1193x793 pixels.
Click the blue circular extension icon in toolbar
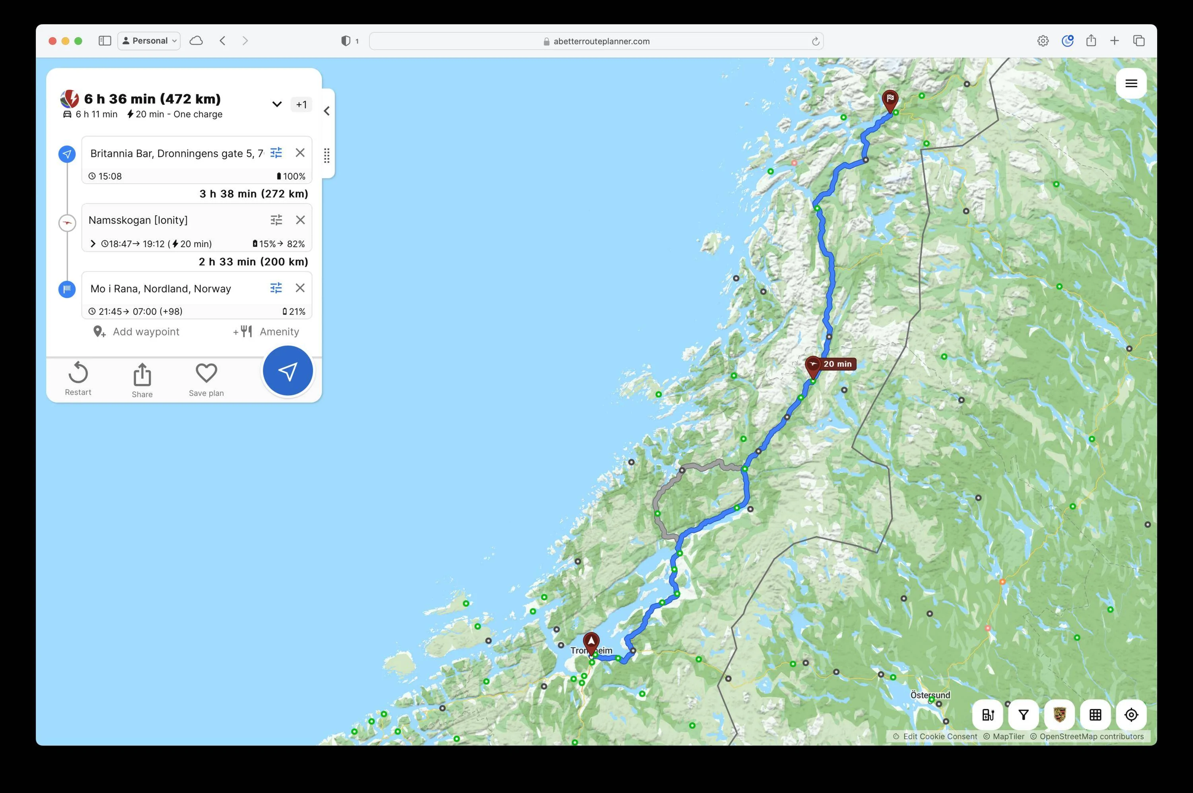pos(1067,41)
